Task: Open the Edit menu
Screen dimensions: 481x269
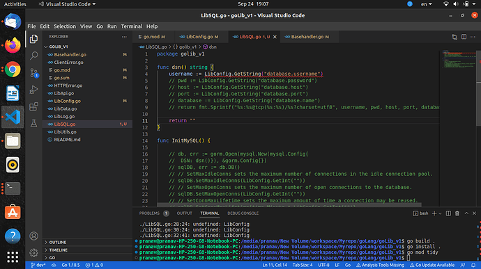Action: point(45,26)
